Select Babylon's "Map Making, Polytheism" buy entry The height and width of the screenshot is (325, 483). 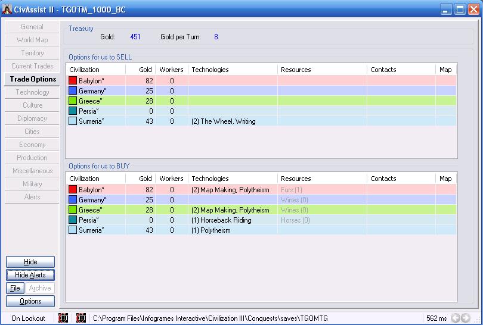coord(230,190)
